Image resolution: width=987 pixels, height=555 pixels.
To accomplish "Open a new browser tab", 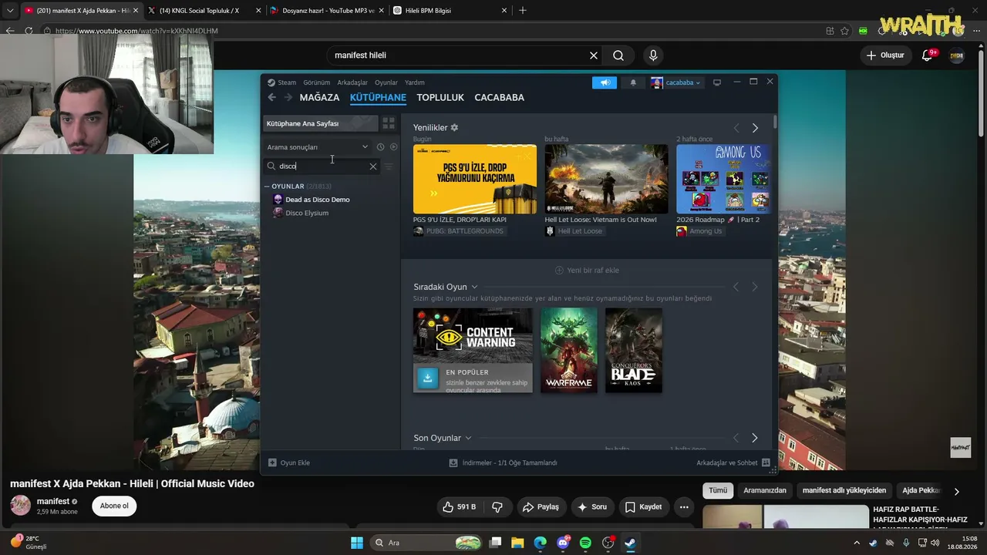I will coord(523,11).
